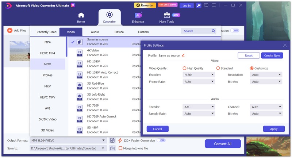Click Cancel in Profile Settings
The width and height of the screenshot is (292, 158).
[x=158, y=129]
